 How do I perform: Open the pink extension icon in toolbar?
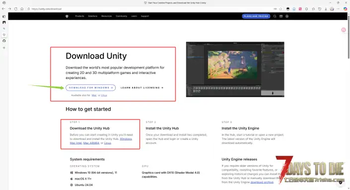click(300, 9)
